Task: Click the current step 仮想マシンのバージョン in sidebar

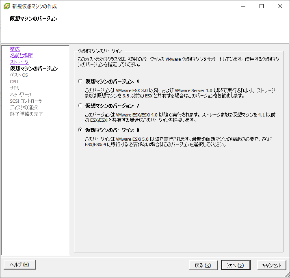Action: [34, 69]
